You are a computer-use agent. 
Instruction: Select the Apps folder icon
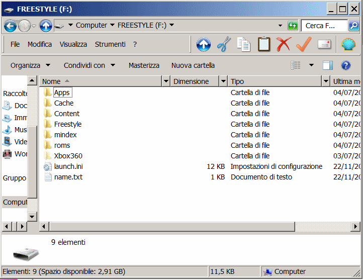[x=47, y=92]
